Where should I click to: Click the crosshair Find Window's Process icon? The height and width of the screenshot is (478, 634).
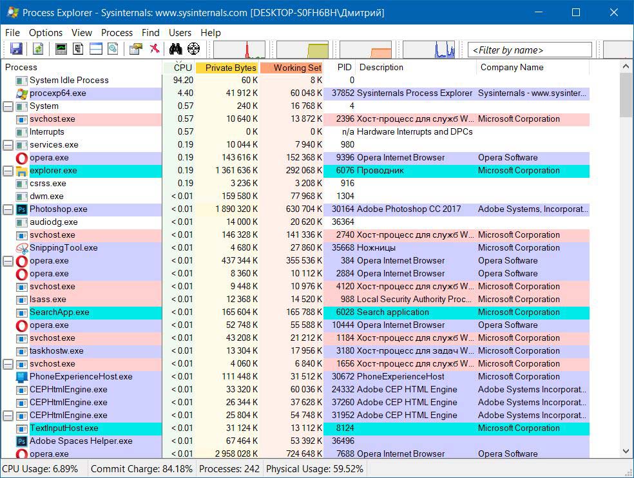[x=194, y=49]
